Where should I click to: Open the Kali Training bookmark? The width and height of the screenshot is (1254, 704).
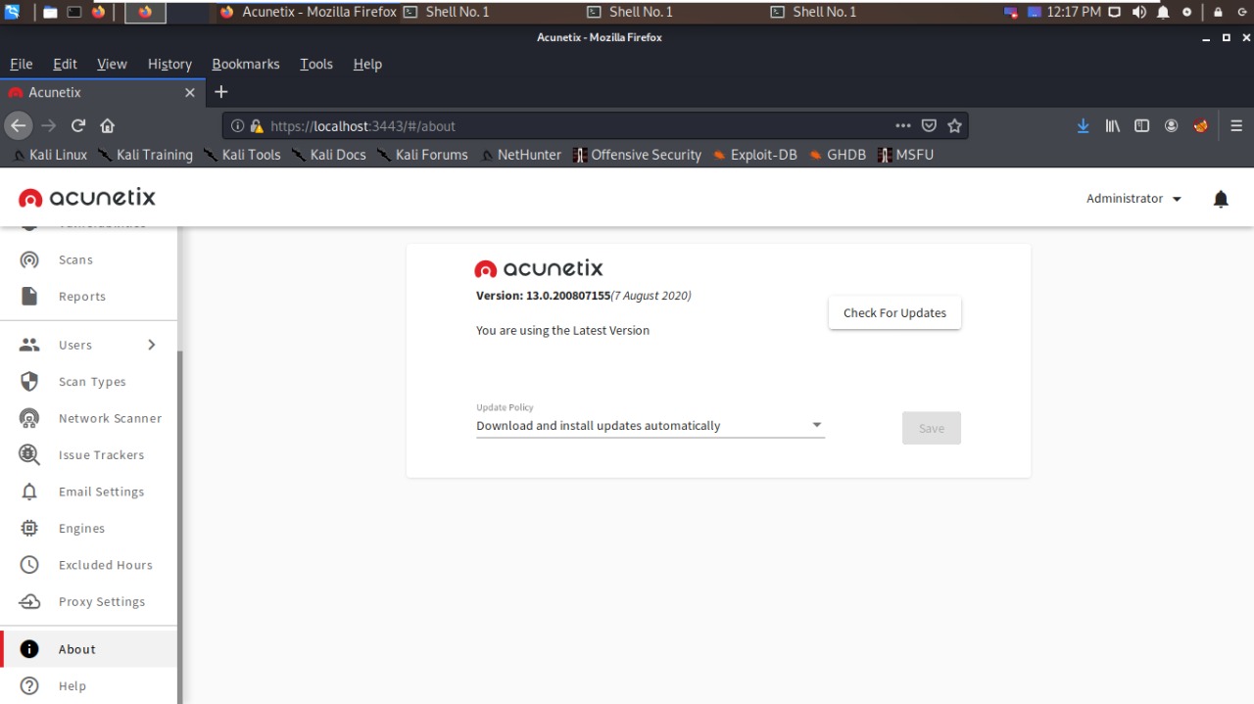click(145, 155)
